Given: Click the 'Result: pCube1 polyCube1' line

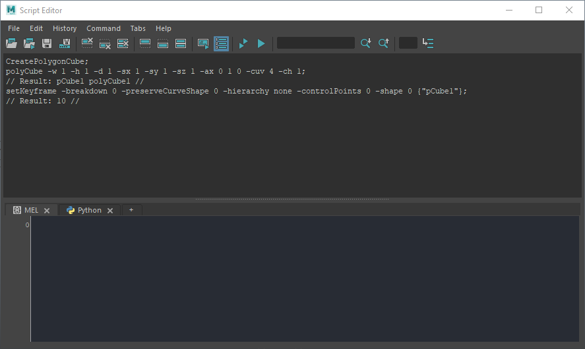Looking at the screenshot, I should [x=75, y=81].
